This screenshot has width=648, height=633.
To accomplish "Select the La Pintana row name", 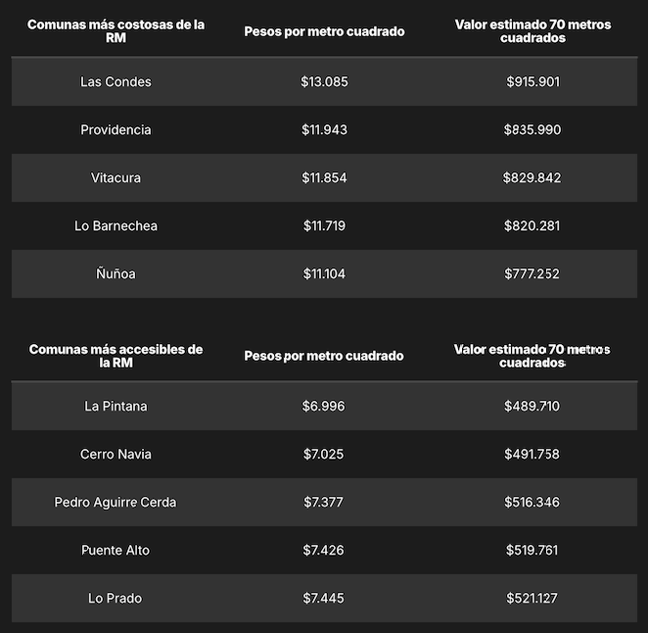I will [x=116, y=406].
